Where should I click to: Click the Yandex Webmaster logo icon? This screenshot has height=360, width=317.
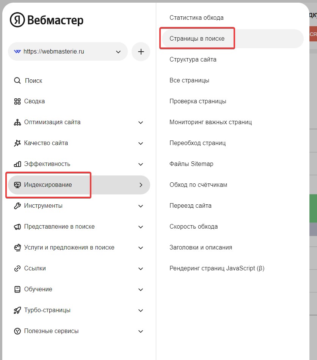tap(17, 20)
